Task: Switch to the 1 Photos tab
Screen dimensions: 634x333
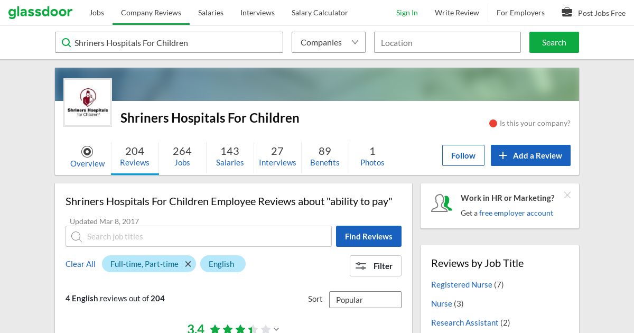Action: (x=372, y=156)
